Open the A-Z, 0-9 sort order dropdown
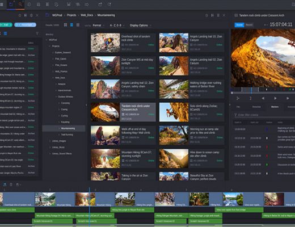Screen dimensions: 295x227 117,25
